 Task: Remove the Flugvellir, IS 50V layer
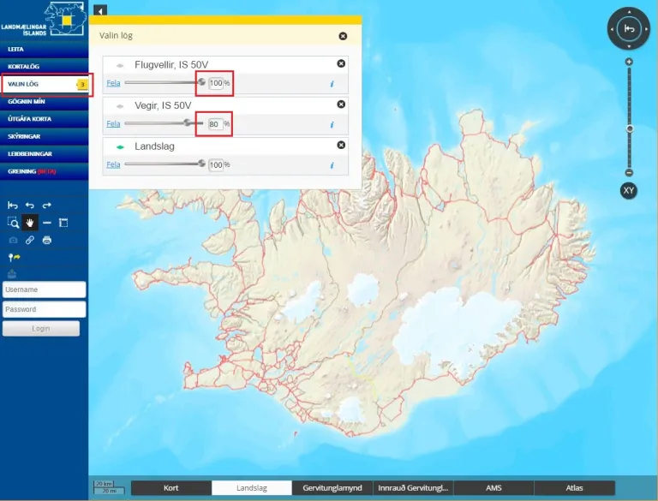tap(341, 64)
